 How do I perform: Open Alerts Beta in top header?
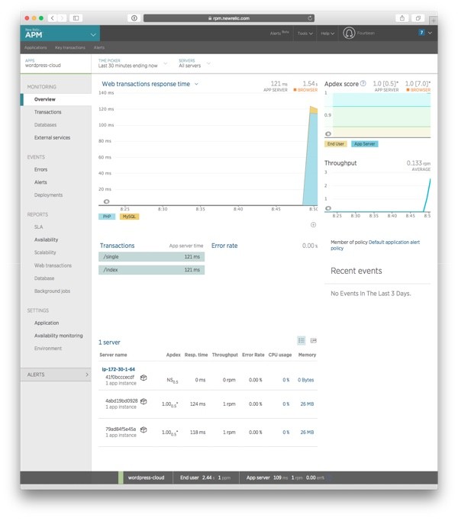[279, 34]
